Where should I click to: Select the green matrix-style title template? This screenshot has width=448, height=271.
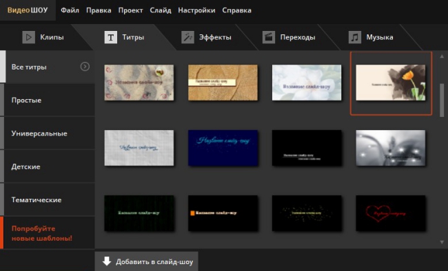tap(139, 213)
